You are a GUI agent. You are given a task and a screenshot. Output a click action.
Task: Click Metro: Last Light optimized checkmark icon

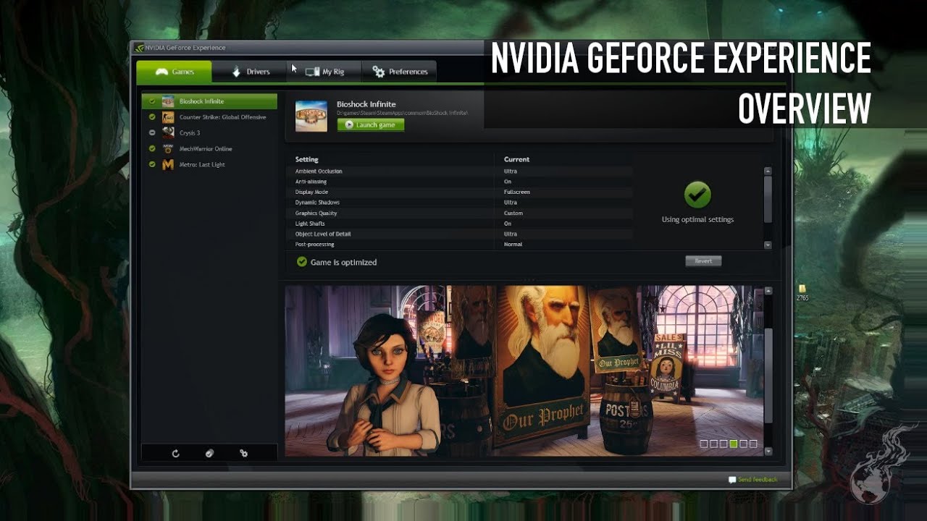pyautogui.click(x=152, y=164)
